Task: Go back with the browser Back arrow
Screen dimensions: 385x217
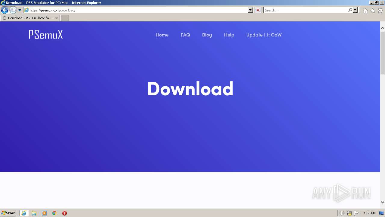Action: (x=5, y=10)
